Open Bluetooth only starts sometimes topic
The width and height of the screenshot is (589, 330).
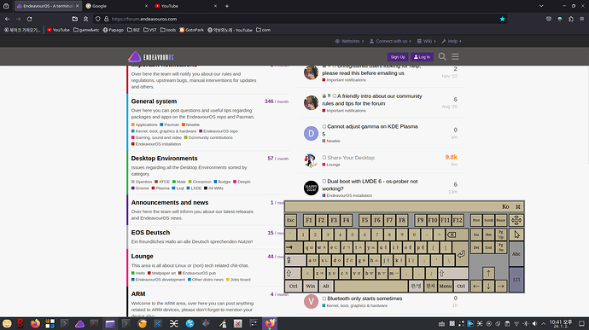pos(364,298)
